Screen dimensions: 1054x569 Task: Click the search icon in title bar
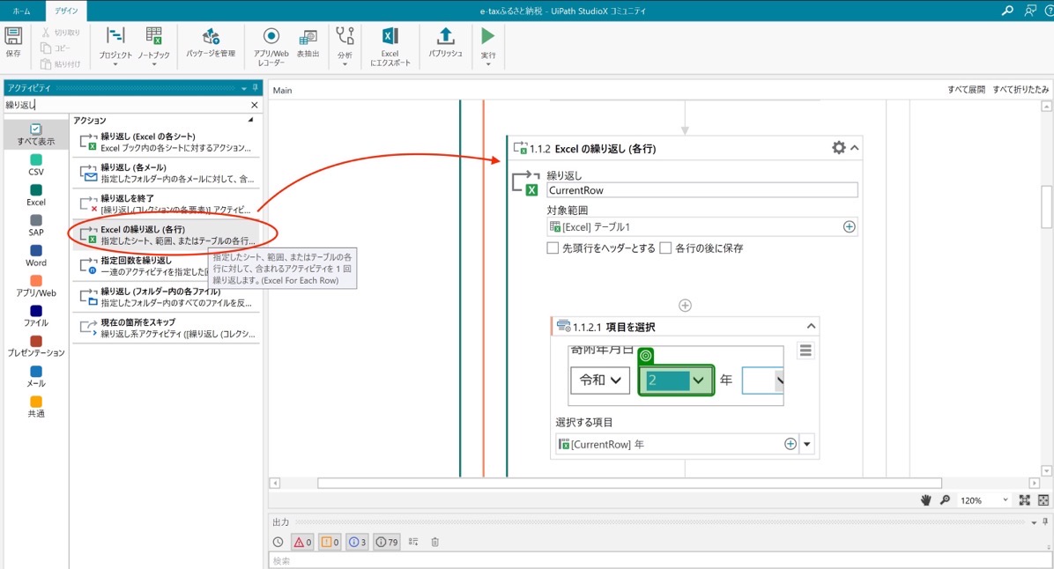[x=1007, y=11]
